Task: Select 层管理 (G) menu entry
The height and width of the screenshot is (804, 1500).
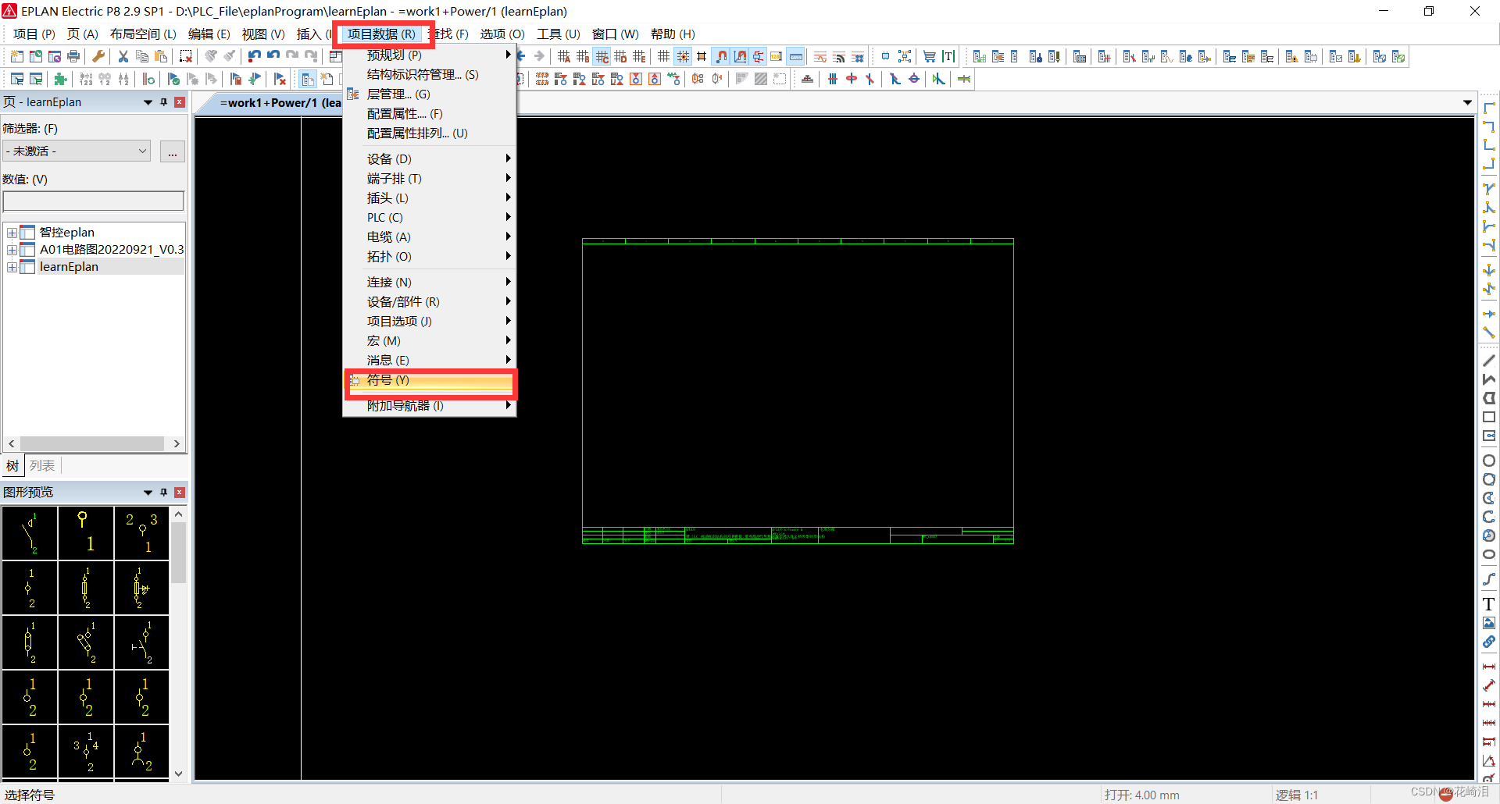Action: (430, 94)
